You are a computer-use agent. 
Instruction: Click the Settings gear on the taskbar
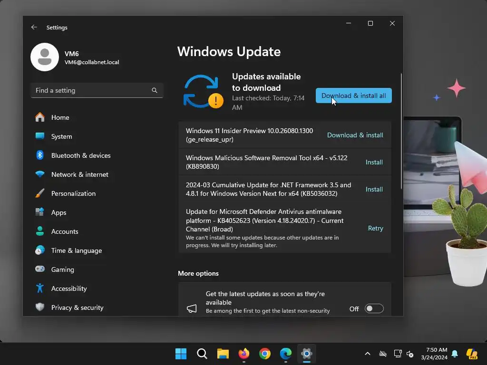[x=307, y=354]
